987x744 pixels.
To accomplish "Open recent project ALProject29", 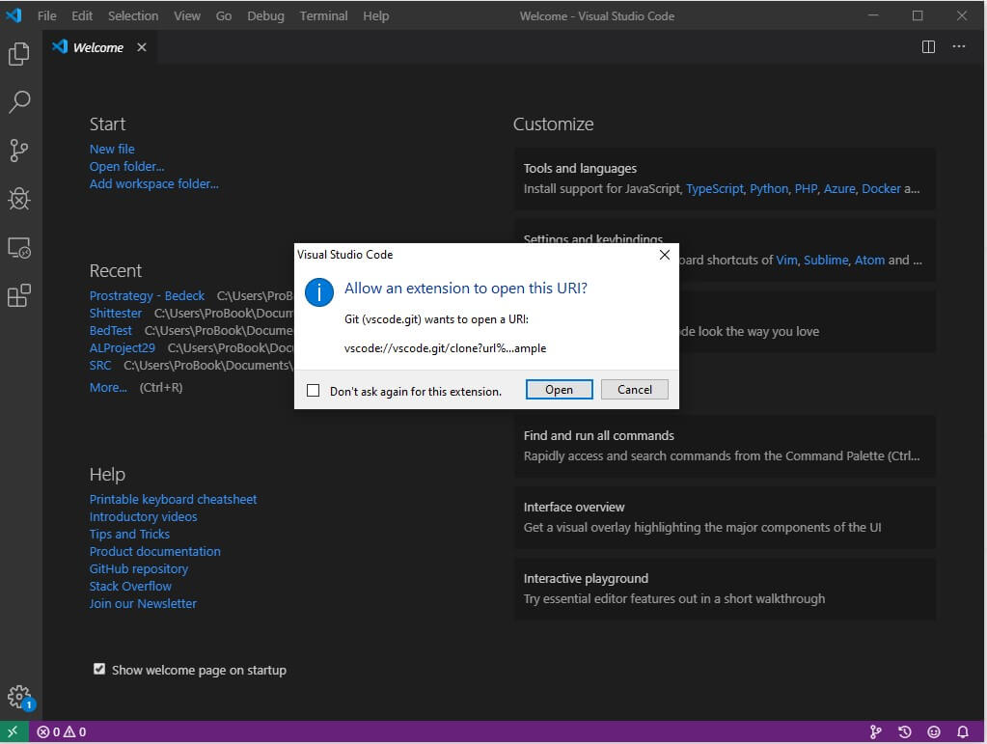I will 123,348.
